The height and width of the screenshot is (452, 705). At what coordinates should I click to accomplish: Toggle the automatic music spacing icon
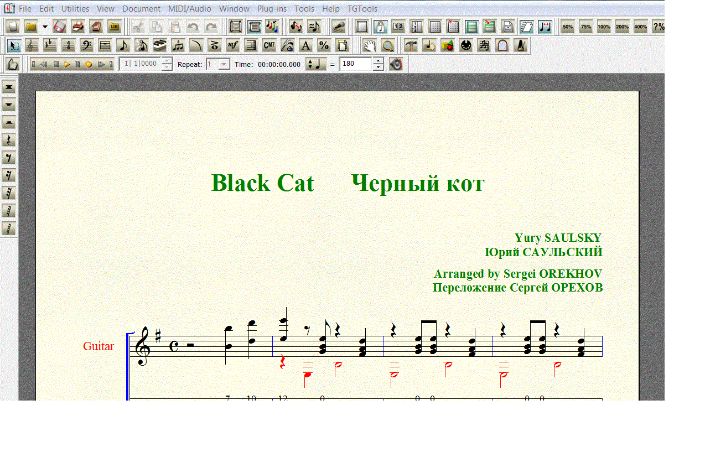[x=545, y=27]
